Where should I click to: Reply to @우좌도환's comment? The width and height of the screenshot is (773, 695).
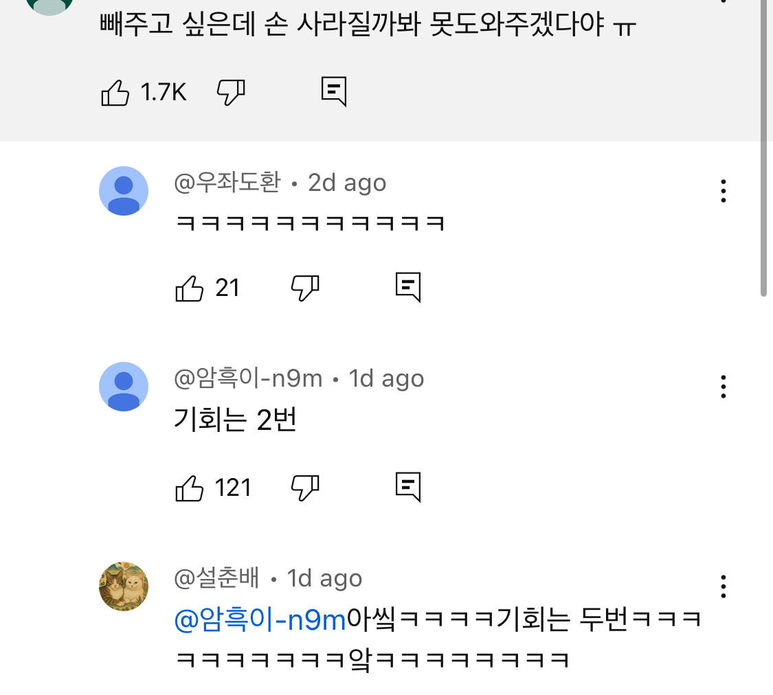pyautogui.click(x=408, y=287)
